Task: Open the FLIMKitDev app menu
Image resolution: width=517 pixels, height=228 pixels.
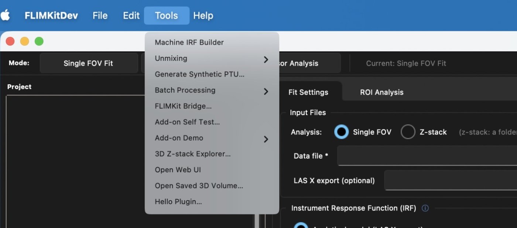Action: pyautogui.click(x=51, y=16)
